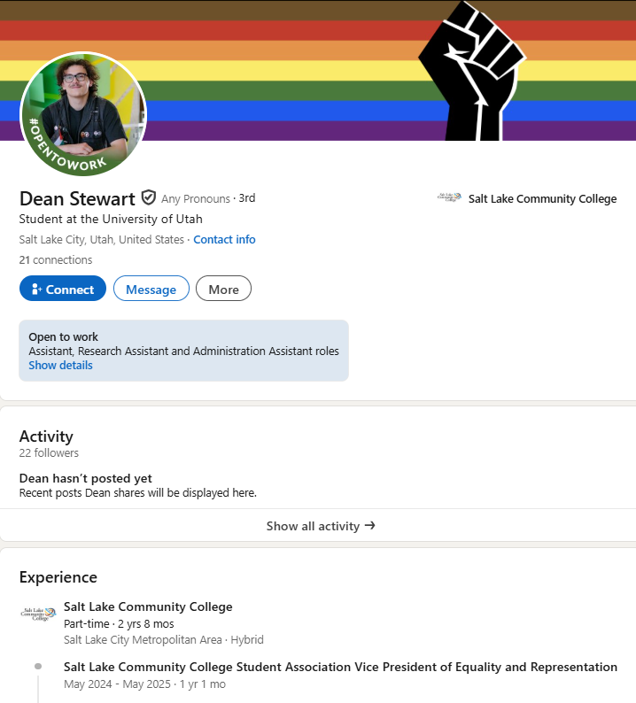This screenshot has width=636, height=703.
Task: Click the verification shield badge beside Dean Stewart
Action: point(149,197)
